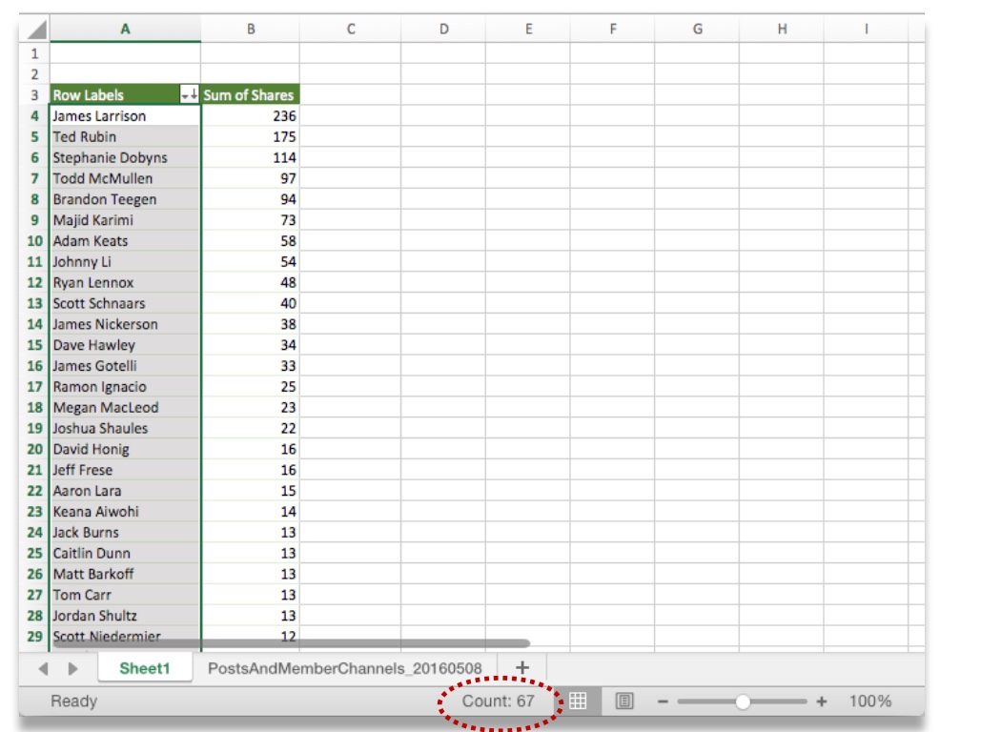Select column F header

[x=612, y=29]
